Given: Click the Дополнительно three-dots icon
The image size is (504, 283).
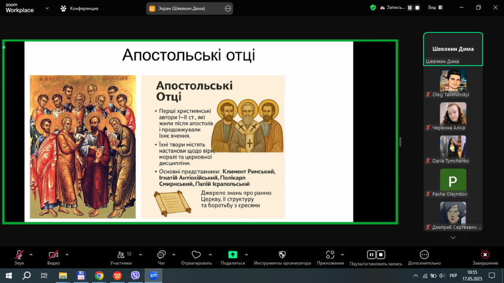Looking at the screenshot, I should tap(424, 255).
